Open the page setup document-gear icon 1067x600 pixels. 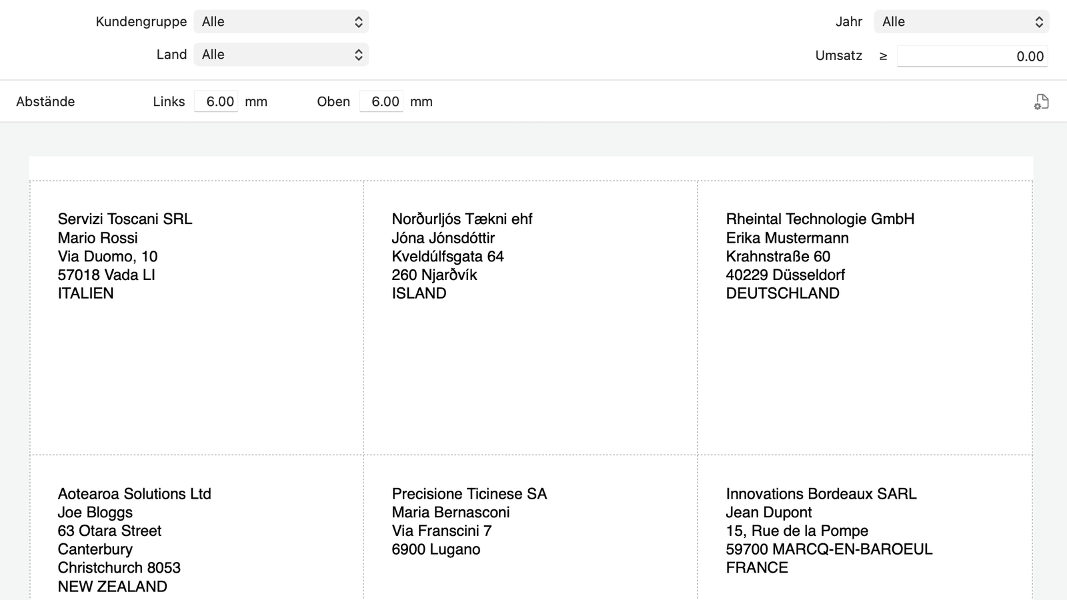[x=1041, y=102]
